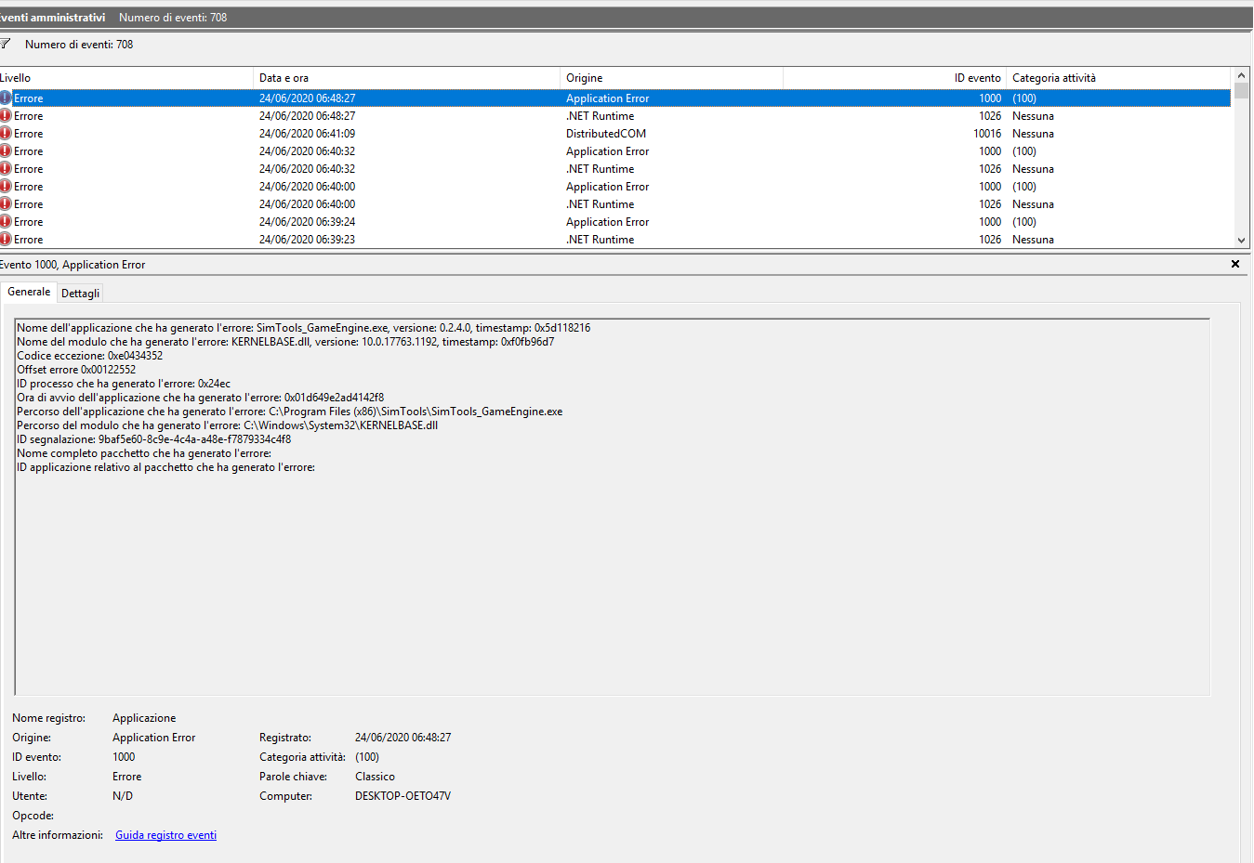Screen dimensions: 1254x863
Task: Click error icon of first .NET Runtime row
Action: [6, 116]
